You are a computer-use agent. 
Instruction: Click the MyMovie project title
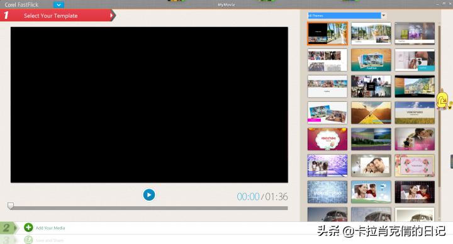click(226, 4)
